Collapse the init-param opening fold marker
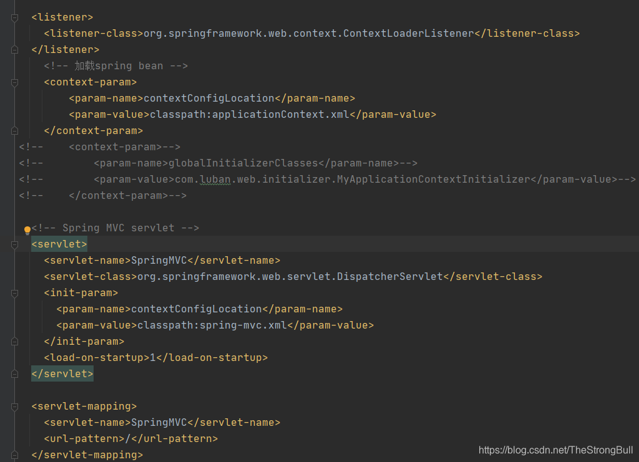This screenshot has width=639, height=462. pos(15,293)
